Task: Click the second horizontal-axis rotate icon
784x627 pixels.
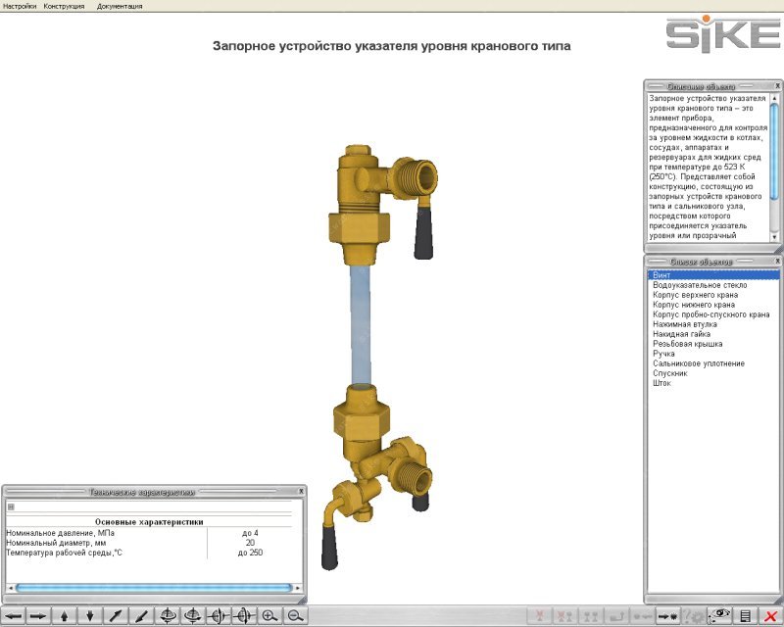Action: (244, 616)
